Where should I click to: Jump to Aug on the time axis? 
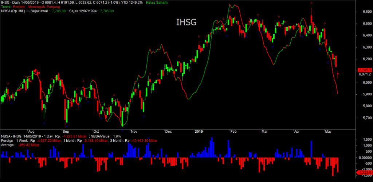[x=32, y=131]
